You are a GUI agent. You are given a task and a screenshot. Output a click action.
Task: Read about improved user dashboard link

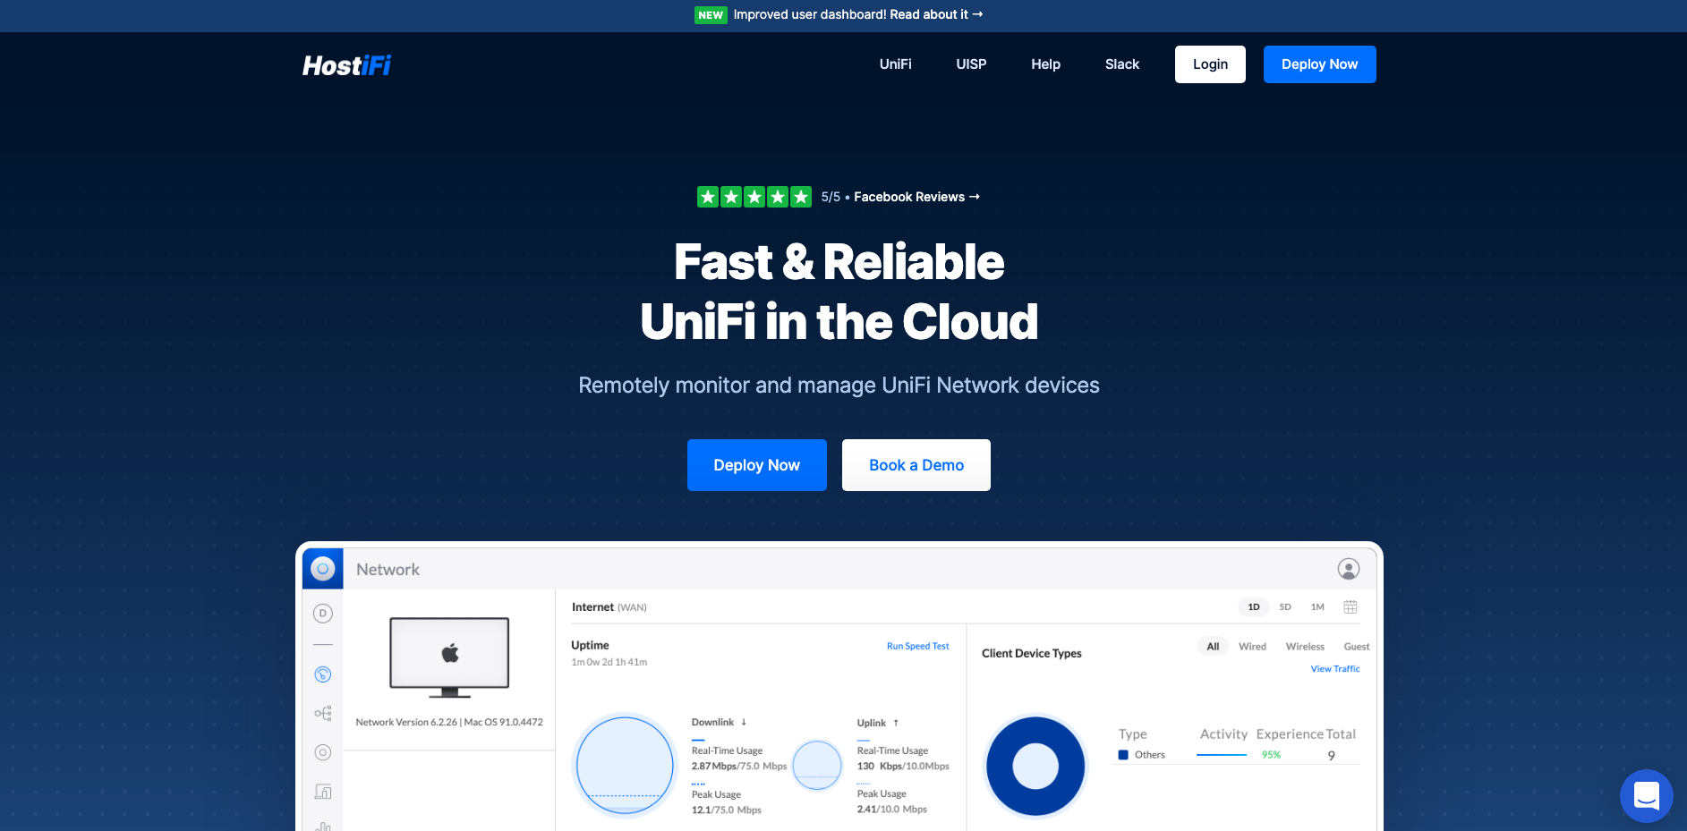tap(936, 14)
